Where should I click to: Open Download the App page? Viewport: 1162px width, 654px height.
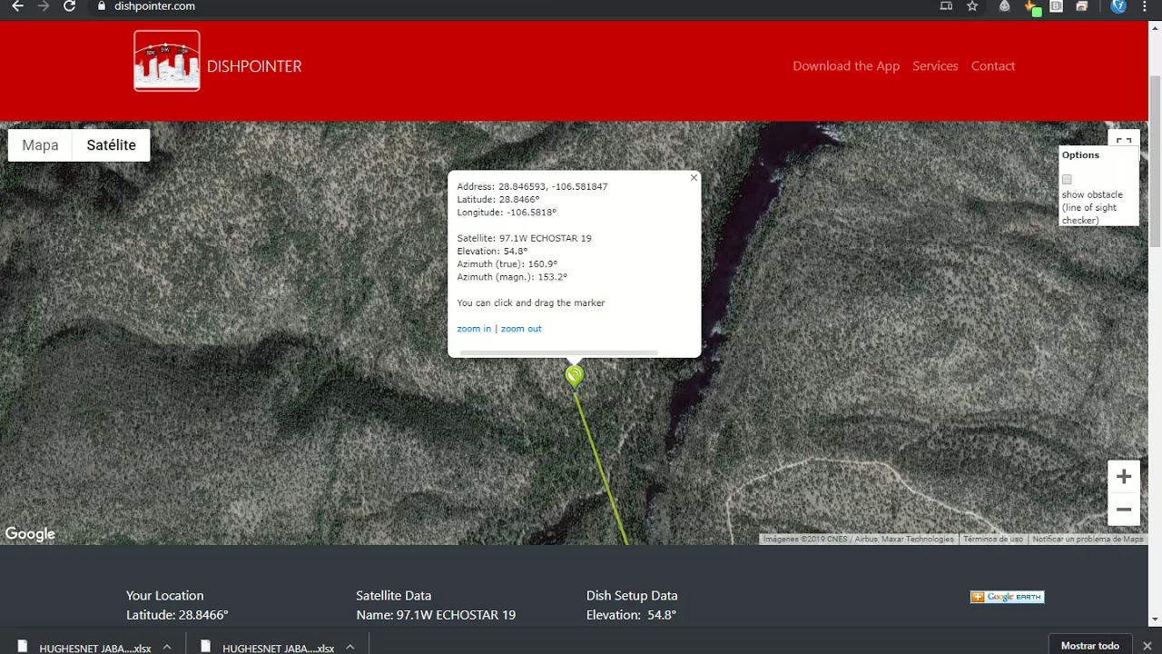846,66
